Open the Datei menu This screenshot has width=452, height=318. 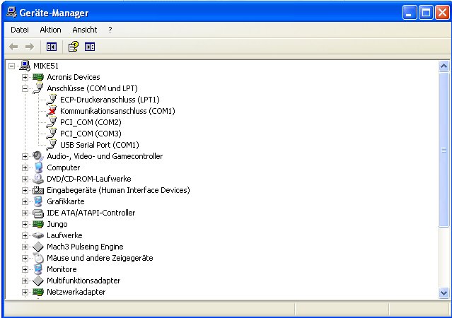pyautogui.click(x=20, y=30)
